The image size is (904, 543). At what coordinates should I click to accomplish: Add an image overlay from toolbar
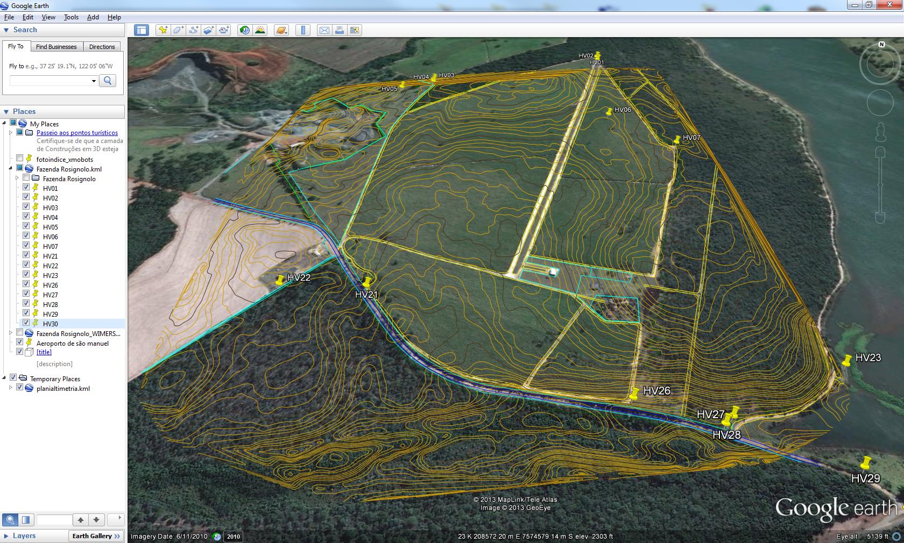(209, 30)
